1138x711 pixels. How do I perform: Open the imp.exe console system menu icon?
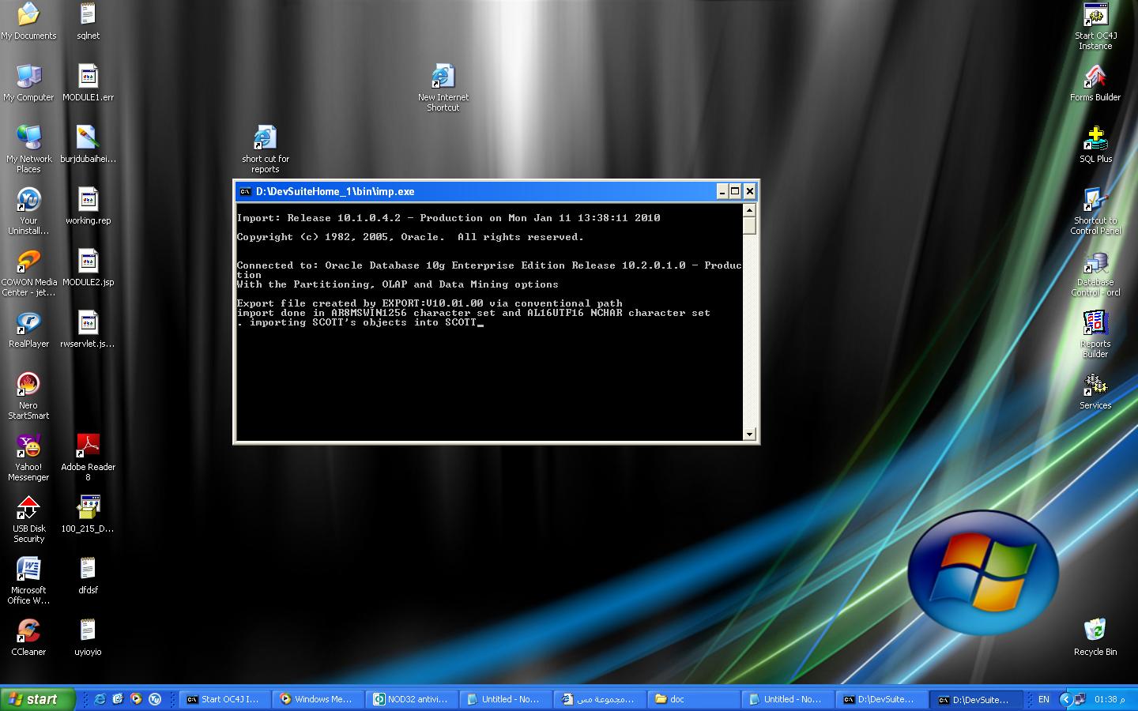pyautogui.click(x=245, y=191)
